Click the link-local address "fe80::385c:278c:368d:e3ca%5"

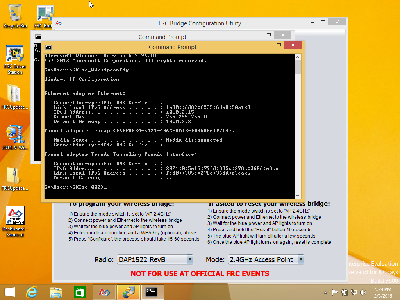coord(208,173)
